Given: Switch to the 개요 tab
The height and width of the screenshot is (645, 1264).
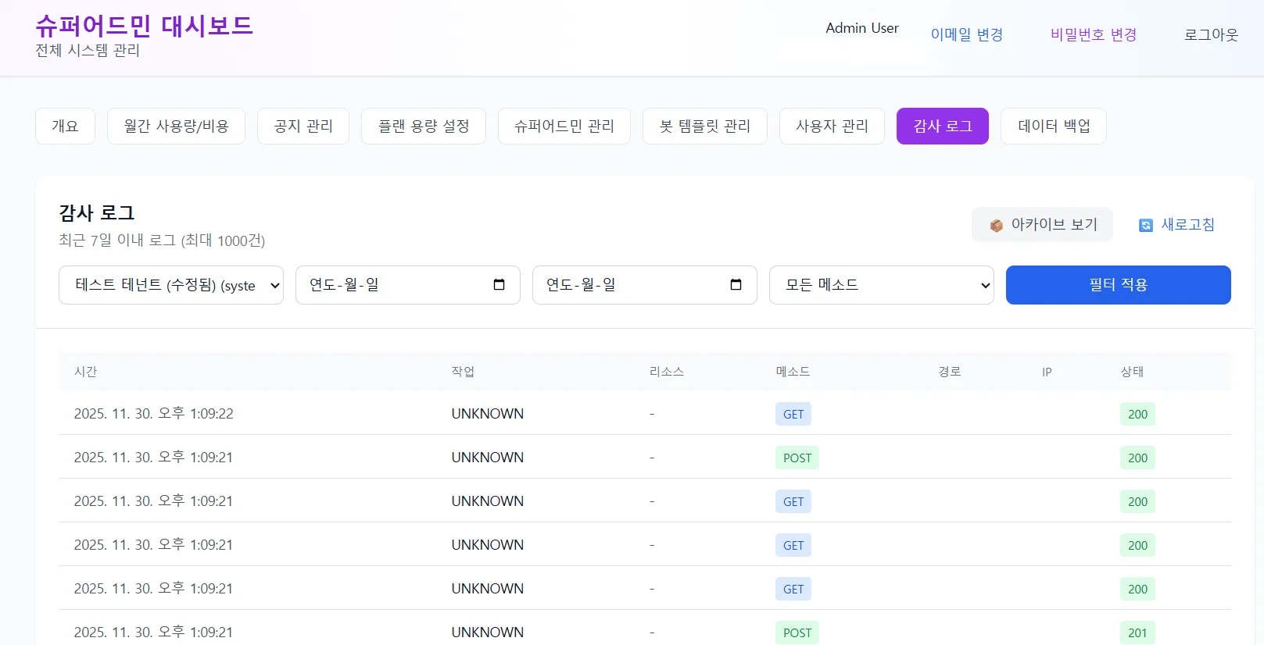Looking at the screenshot, I should click(x=65, y=127).
